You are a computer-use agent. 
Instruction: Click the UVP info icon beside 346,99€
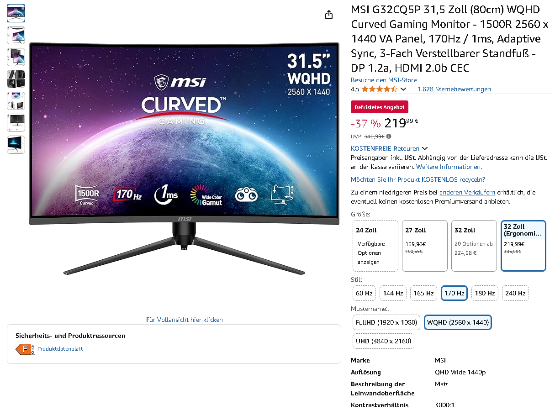(389, 136)
